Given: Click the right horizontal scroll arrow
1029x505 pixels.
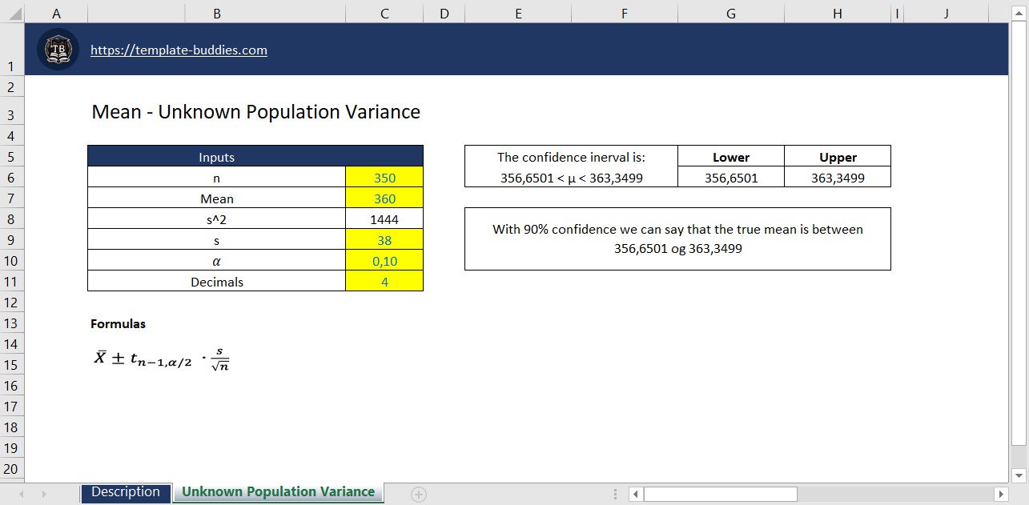Looking at the screenshot, I should pyautogui.click(x=1001, y=493).
